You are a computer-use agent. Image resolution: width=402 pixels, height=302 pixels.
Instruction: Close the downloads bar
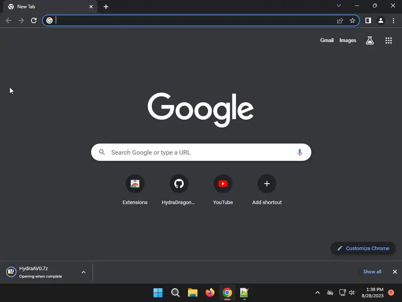(395, 272)
